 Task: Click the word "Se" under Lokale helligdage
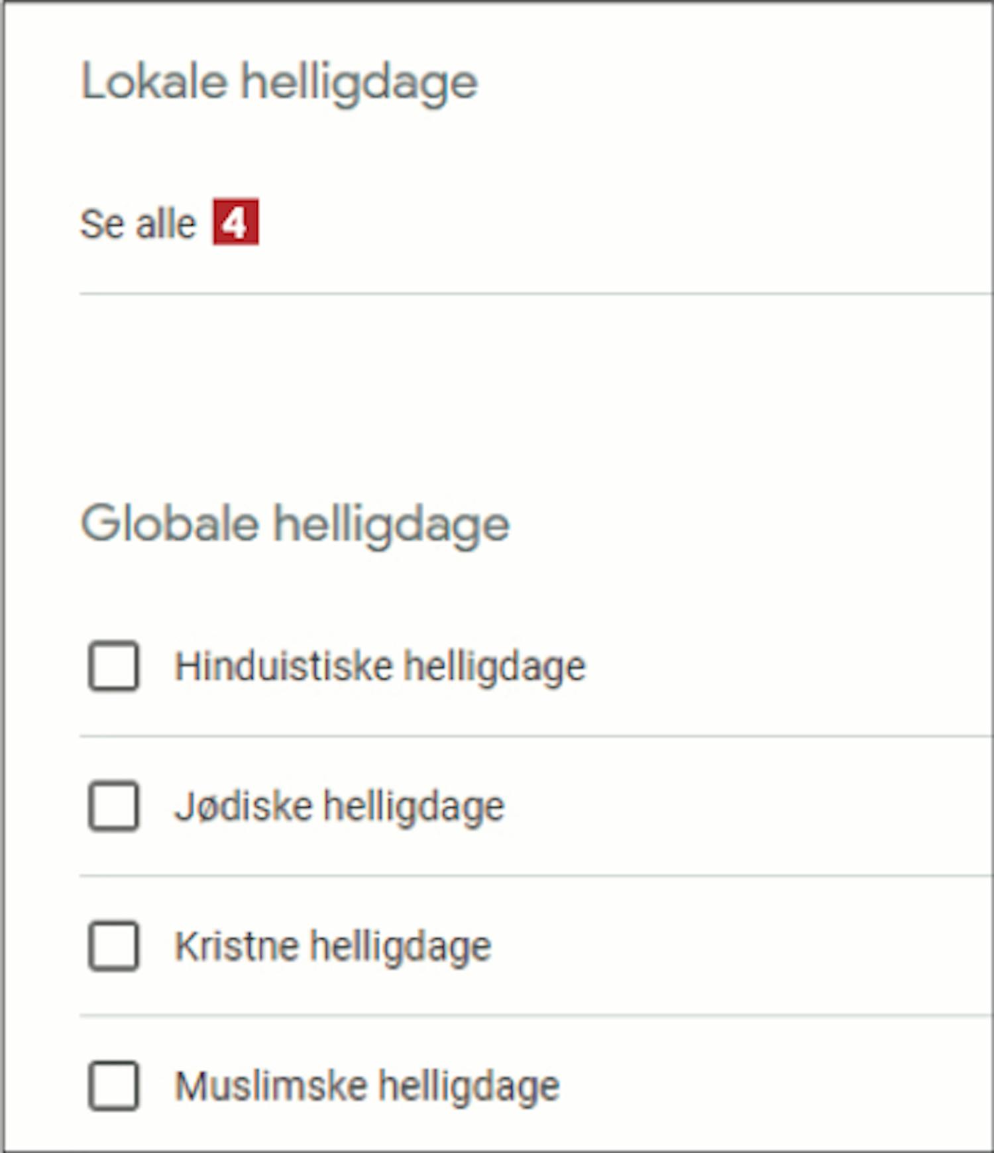(101, 223)
